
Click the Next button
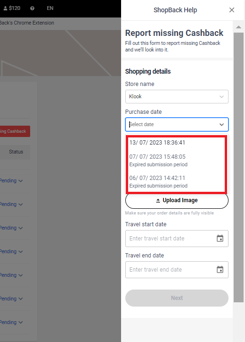tap(177, 298)
